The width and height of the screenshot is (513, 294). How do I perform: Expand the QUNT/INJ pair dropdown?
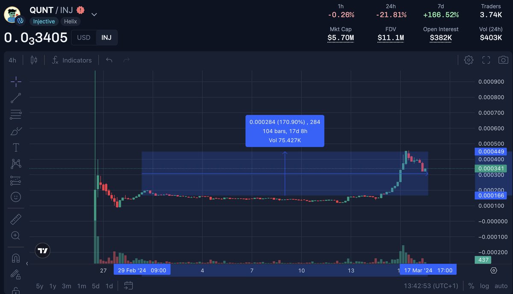[94, 14]
